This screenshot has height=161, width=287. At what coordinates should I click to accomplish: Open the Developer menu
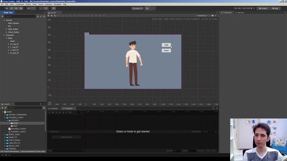click(x=58, y=4)
